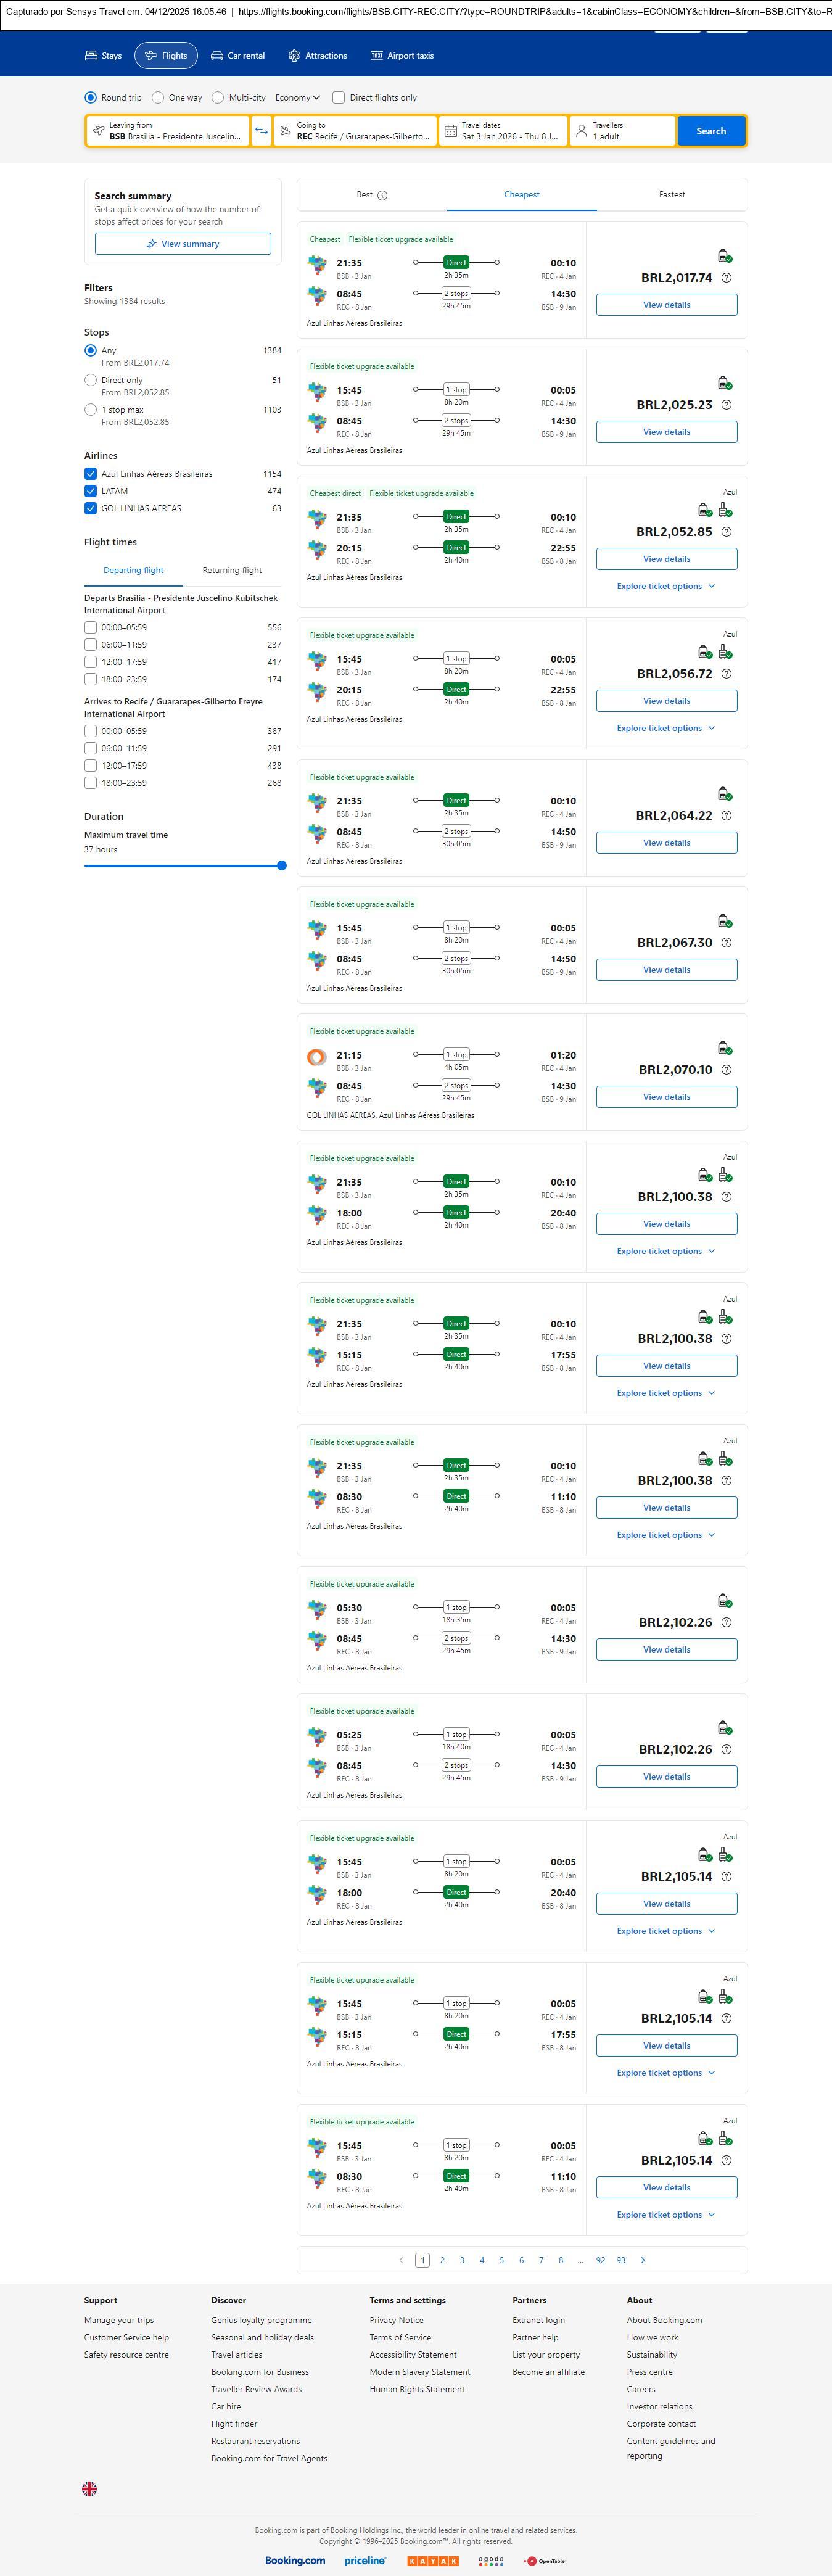Click the Kayak logo in footer
This screenshot has width=832, height=2576.
point(432,2561)
